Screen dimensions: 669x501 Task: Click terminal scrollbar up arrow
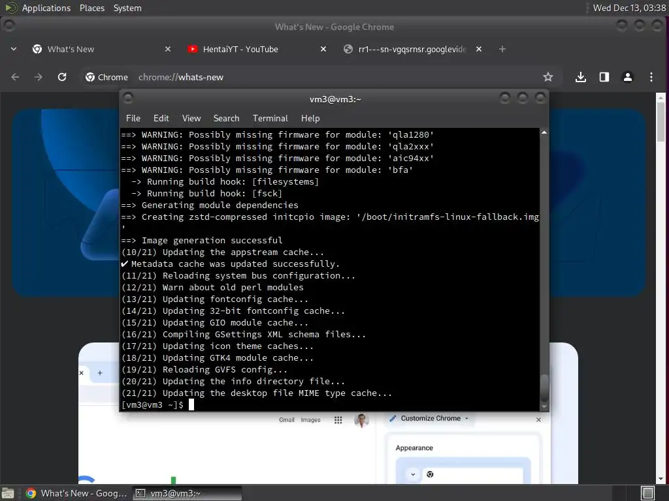coord(544,132)
